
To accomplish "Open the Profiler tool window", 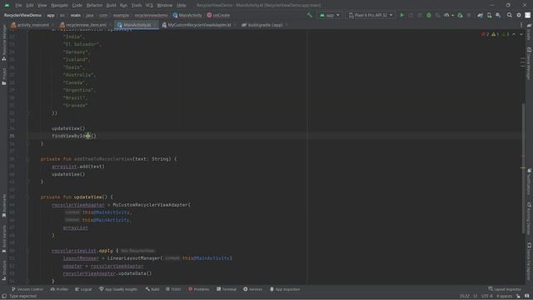I will [x=59, y=289].
